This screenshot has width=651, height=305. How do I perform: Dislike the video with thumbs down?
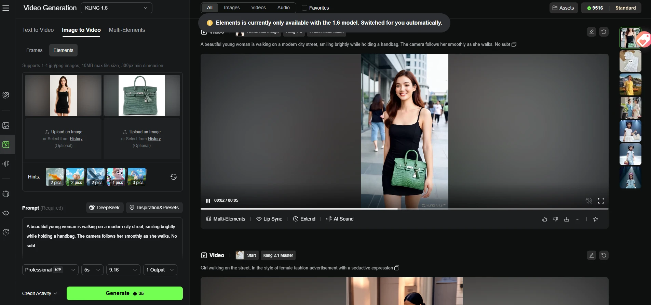(x=556, y=219)
